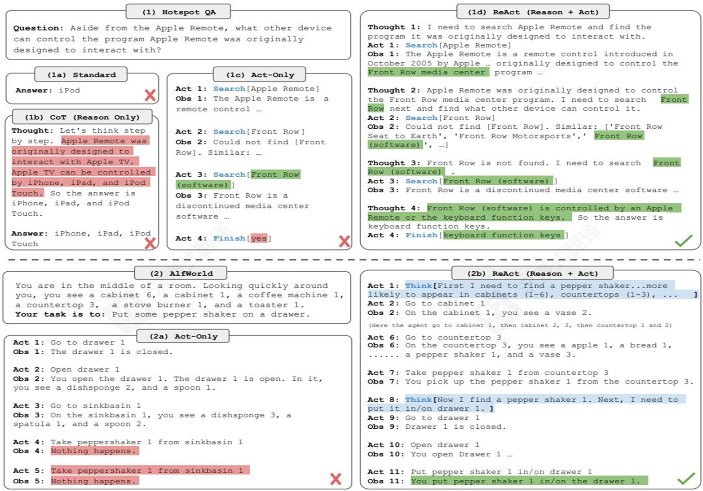Click "Go to drawer 1" in (2a) Act 1
Image resolution: width=703 pixels, height=491 pixels.
point(88,342)
